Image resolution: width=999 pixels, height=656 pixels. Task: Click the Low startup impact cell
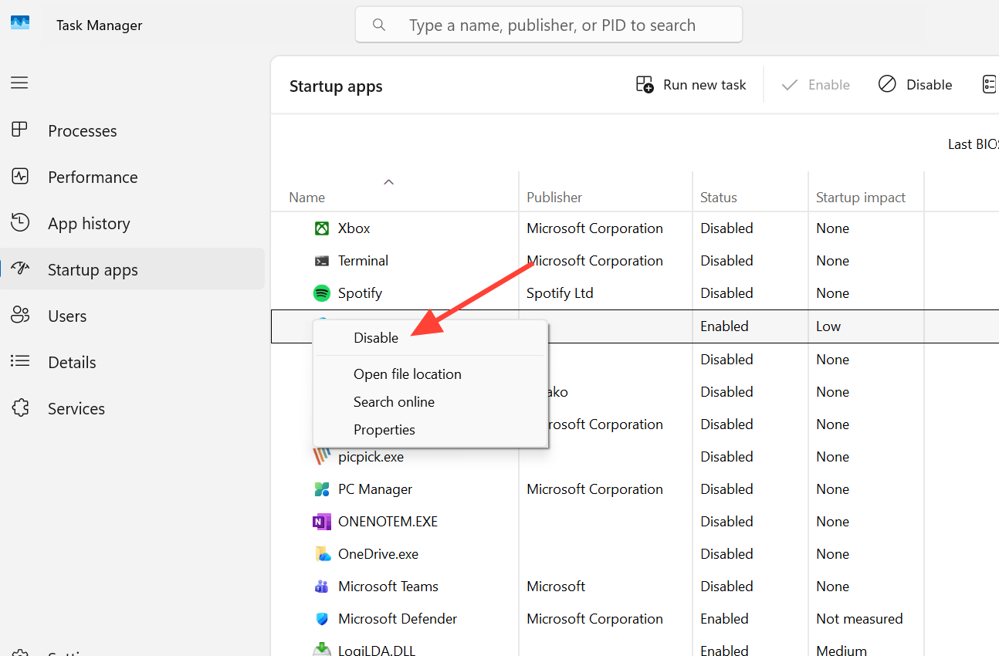(828, 326)
